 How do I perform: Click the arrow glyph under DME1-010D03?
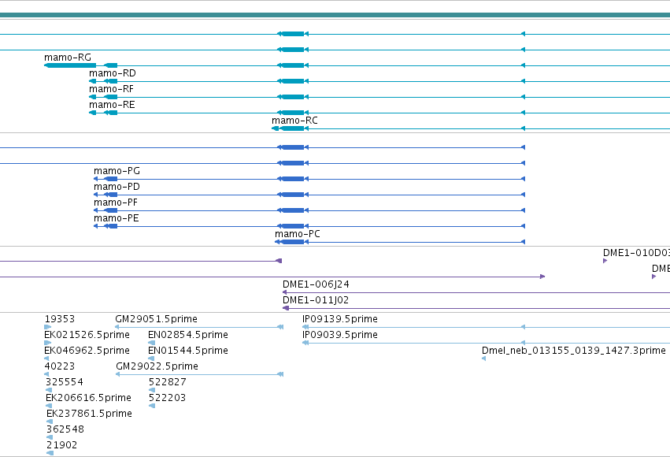(x=605, y=261)
